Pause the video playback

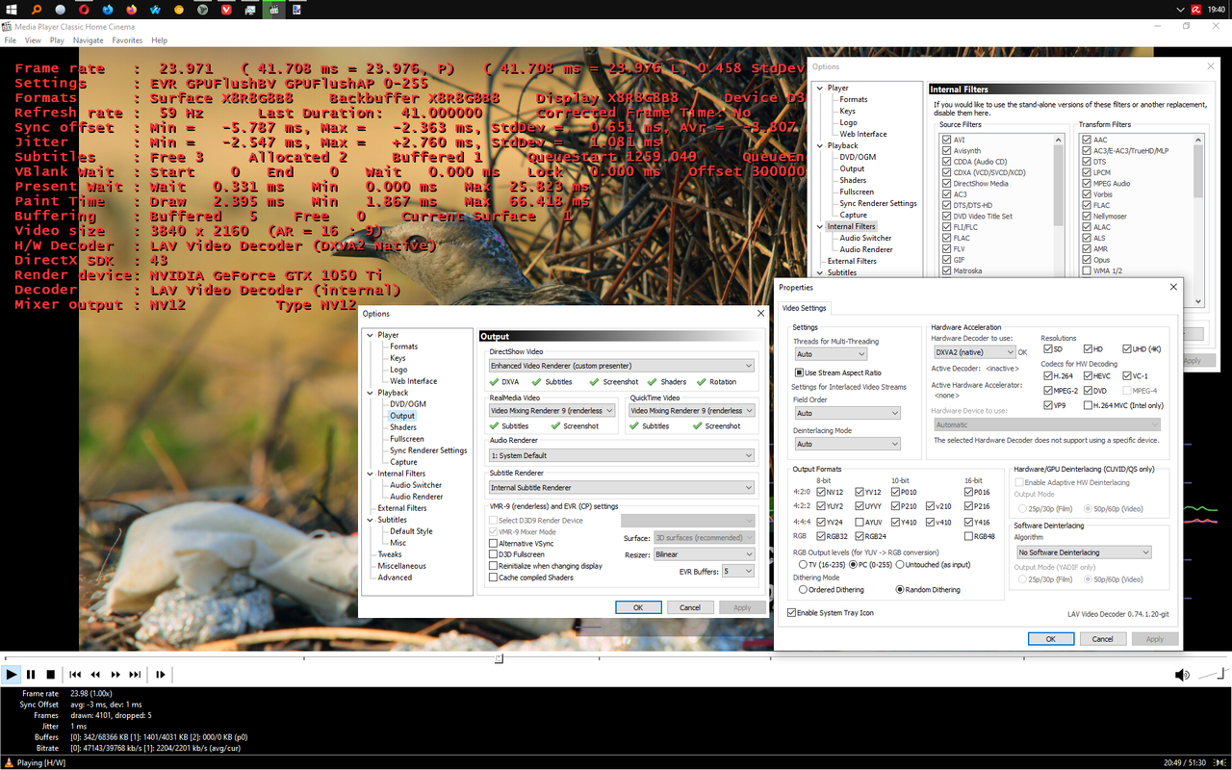click(x=31, y=675)
